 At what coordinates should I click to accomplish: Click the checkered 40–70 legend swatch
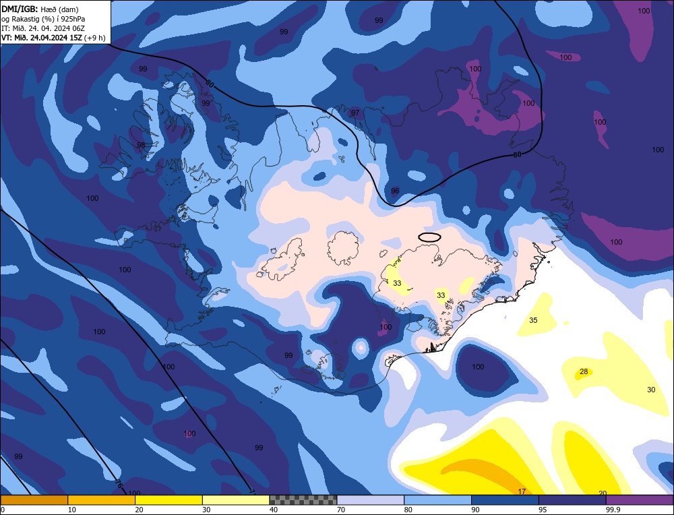303,499
